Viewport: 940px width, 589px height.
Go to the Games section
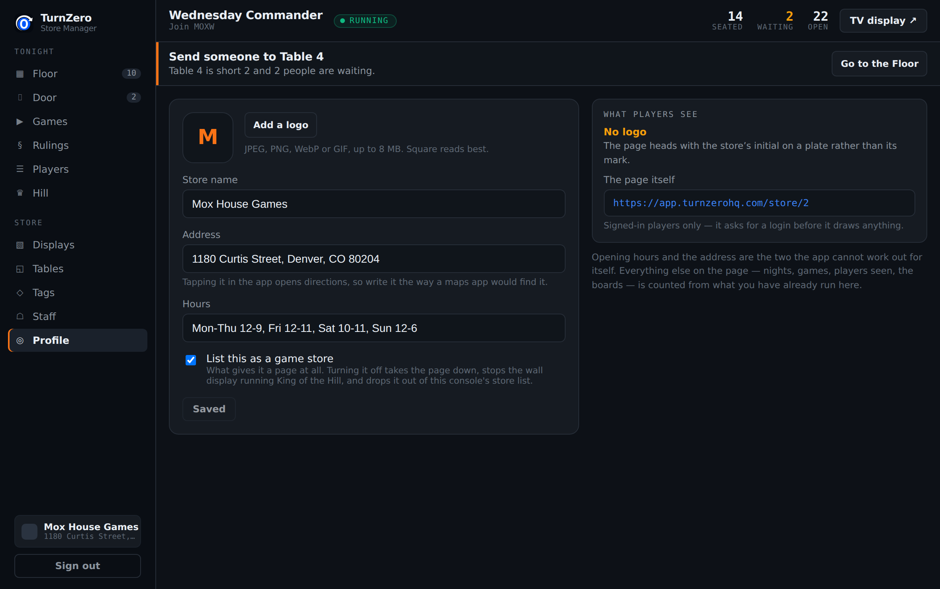[78, 121]
